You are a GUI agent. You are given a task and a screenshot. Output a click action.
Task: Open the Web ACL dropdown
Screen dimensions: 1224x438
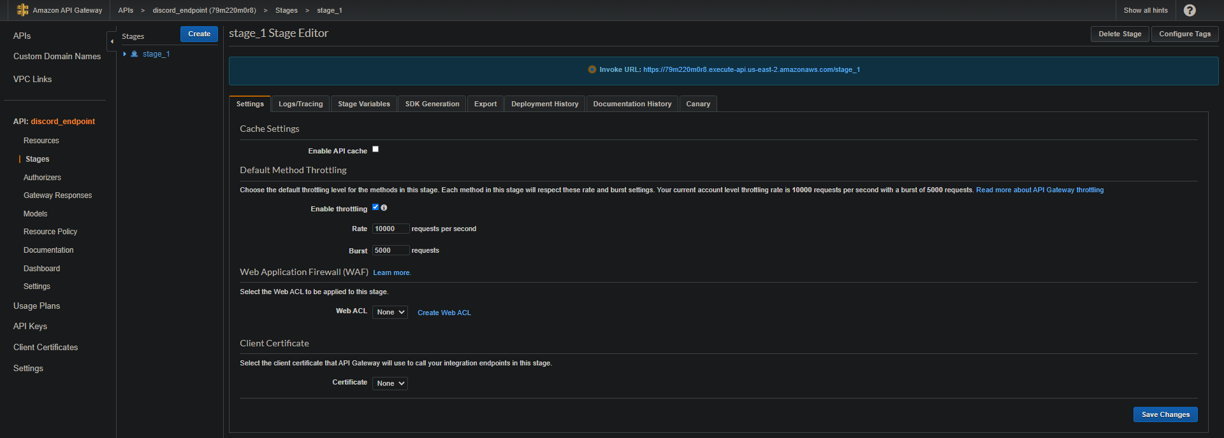click(x=390, y=312)
